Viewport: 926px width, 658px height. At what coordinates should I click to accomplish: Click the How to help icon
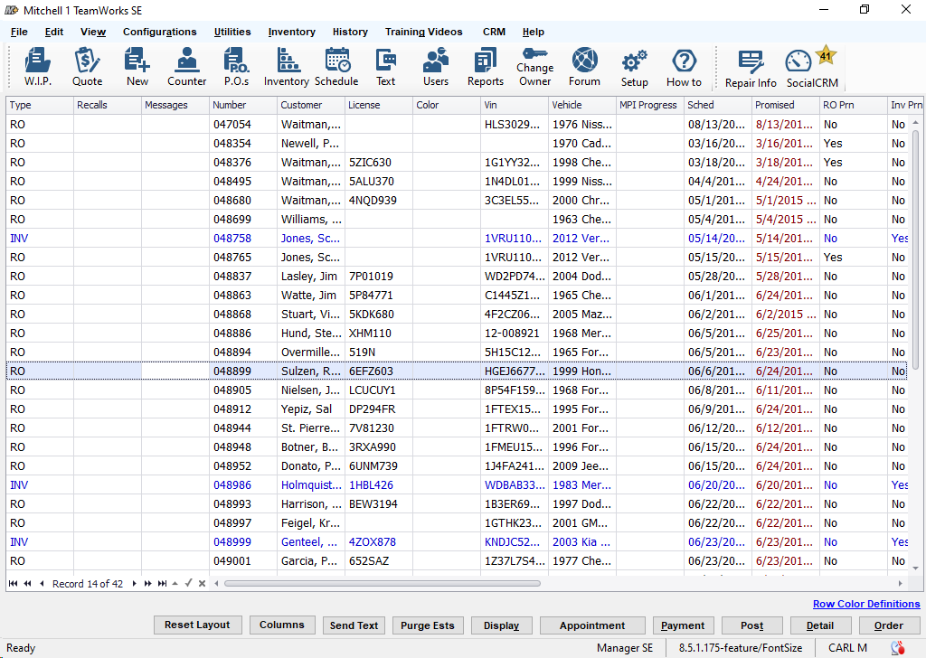tap(684, 67)
